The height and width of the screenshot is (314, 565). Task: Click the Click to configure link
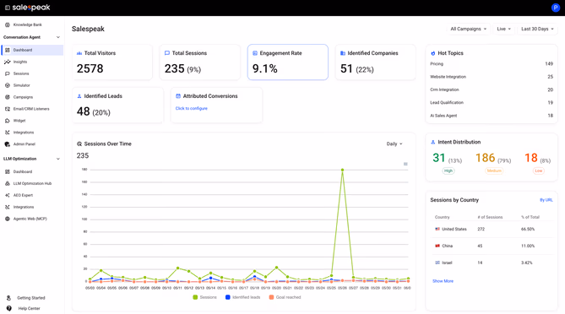(192, 108)
